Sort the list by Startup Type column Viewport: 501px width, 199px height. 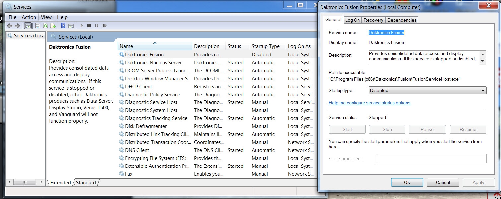265,46
